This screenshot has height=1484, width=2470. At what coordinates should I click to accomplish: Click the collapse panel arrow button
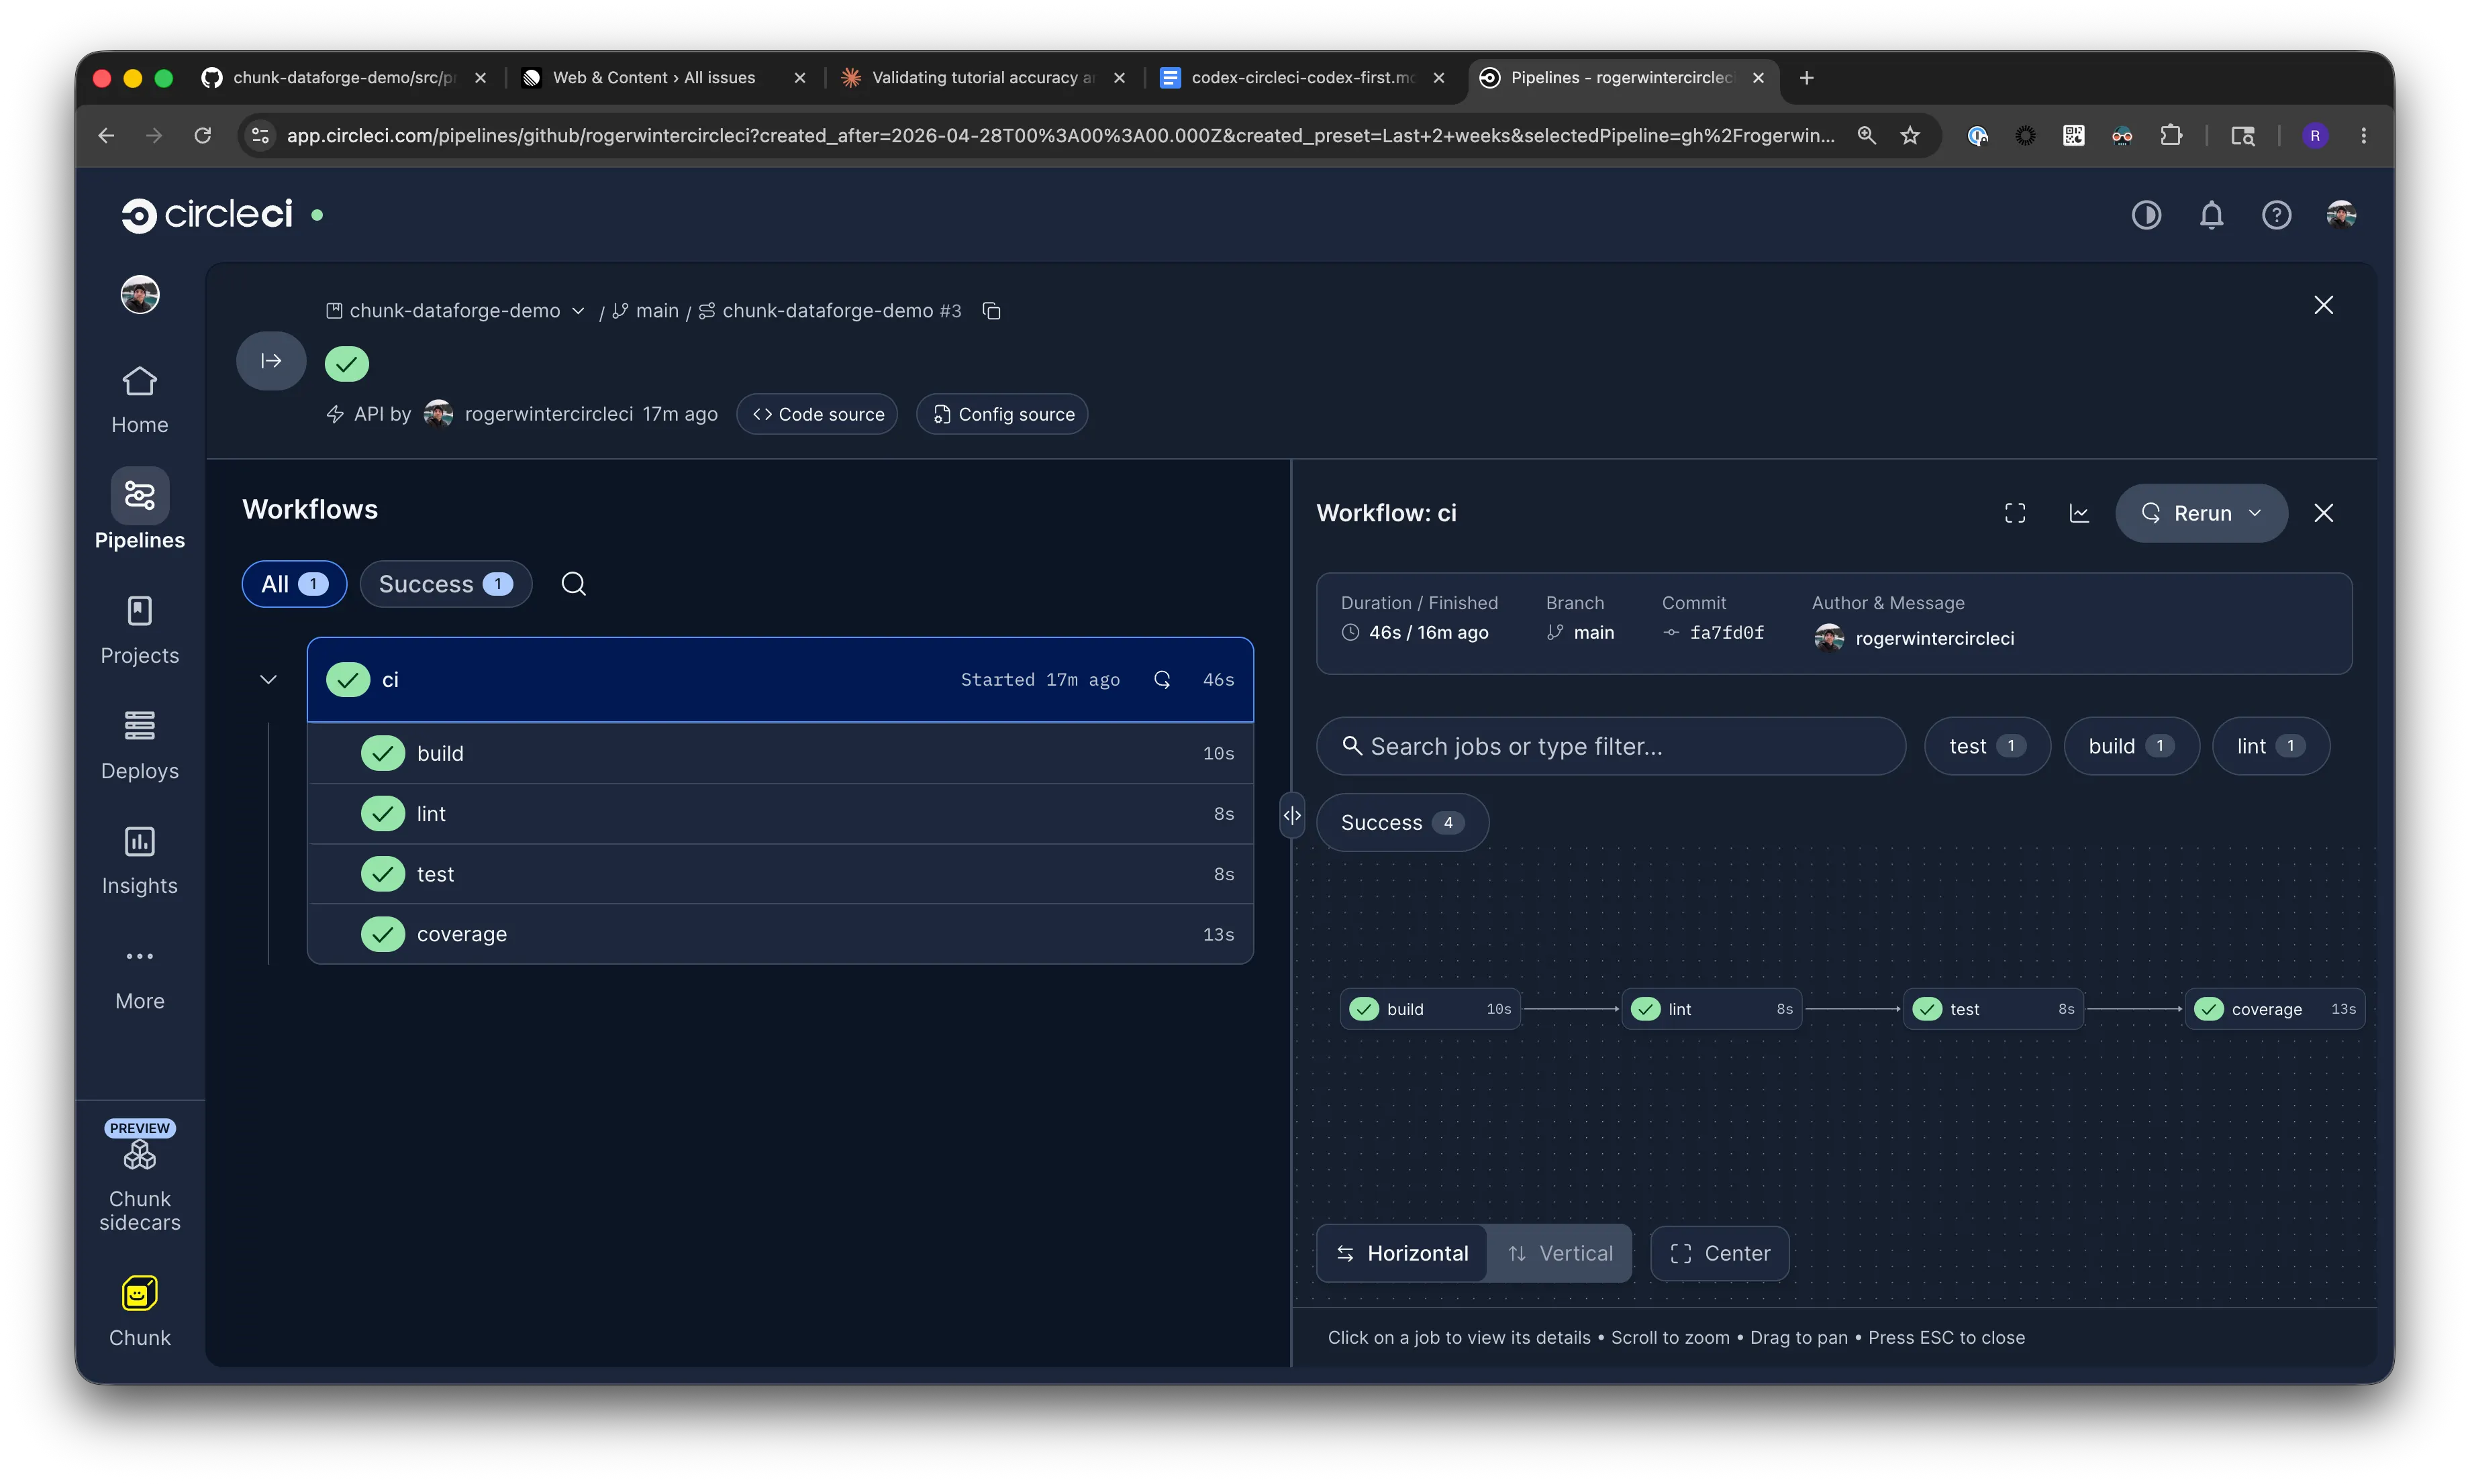(271, 361)
